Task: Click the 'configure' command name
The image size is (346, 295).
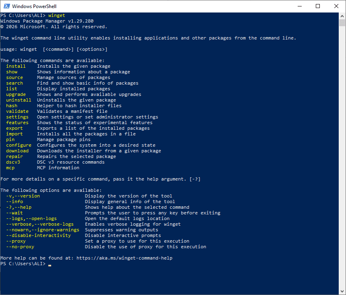Action: coord(19,145)
